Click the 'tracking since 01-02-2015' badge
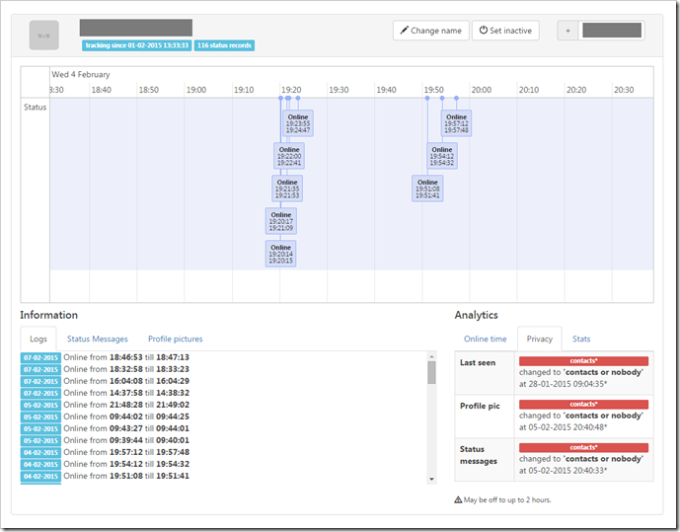The height and width of the screenshot is (532, 680). (136, 45)
